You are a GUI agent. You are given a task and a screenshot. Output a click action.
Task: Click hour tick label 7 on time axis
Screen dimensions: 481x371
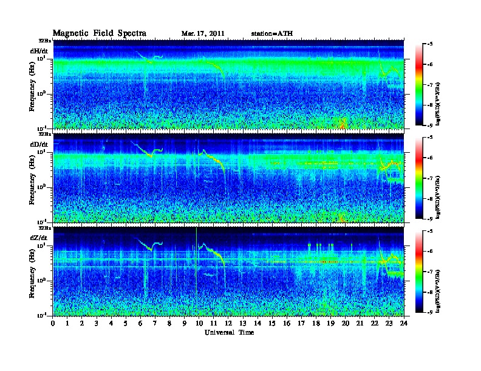155,323
